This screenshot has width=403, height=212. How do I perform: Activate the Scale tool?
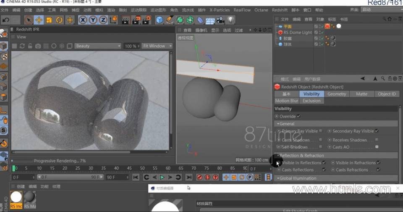[x=49, y=20]
